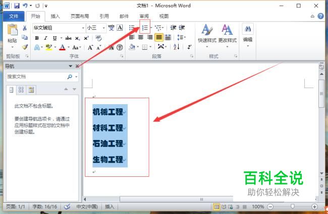Screen dimensions: 328x214
Task: Open Change Styles menu
Action: tap(227, 35)
